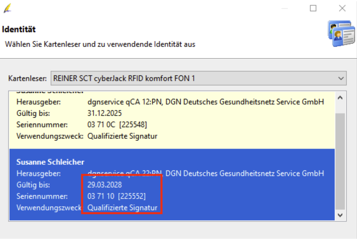
Task: Click serial number 03 71 0C [225548]
Action: (x=117, y=125)
